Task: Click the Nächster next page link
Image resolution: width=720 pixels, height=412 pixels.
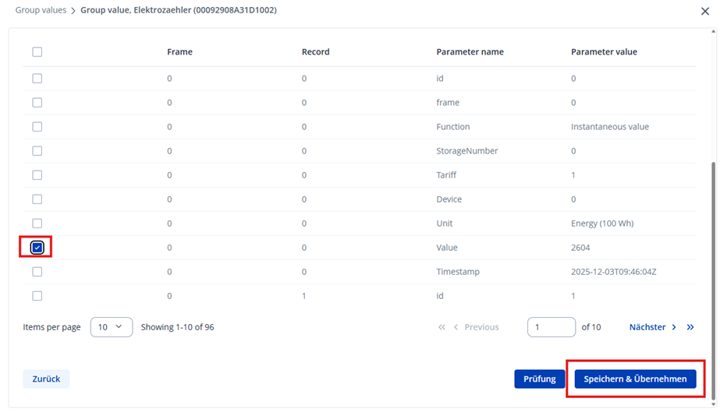Action: 652,327
